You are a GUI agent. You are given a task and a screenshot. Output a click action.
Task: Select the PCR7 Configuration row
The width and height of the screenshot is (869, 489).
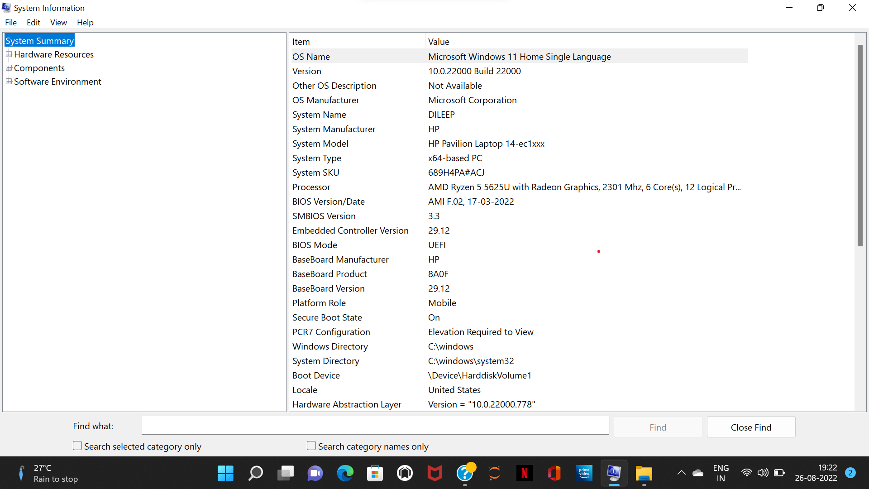[x=519, y=332]
